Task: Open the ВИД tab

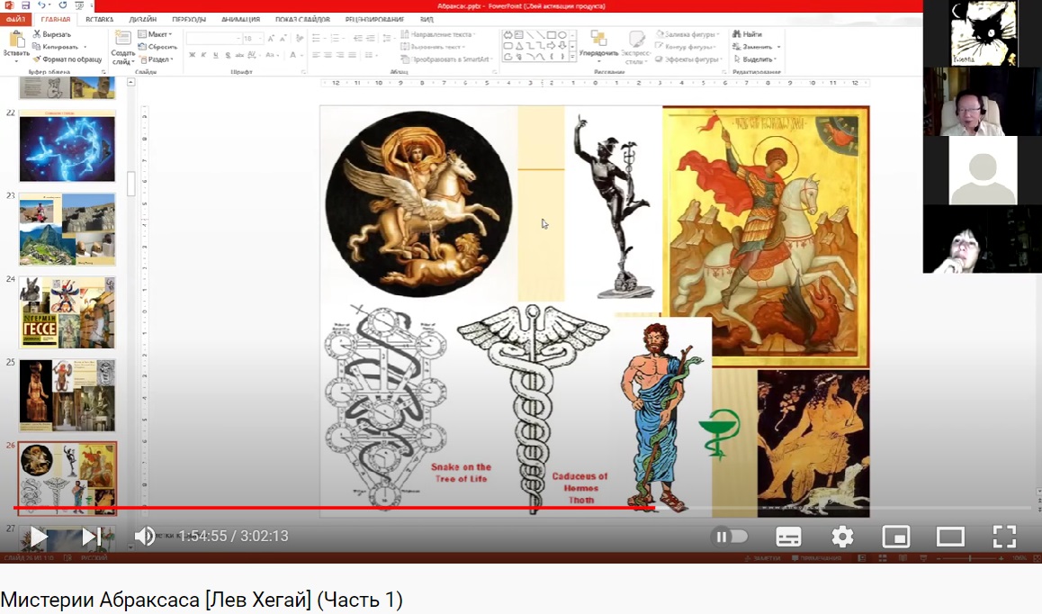Action: pyautogui.click(x=427, y=19)
